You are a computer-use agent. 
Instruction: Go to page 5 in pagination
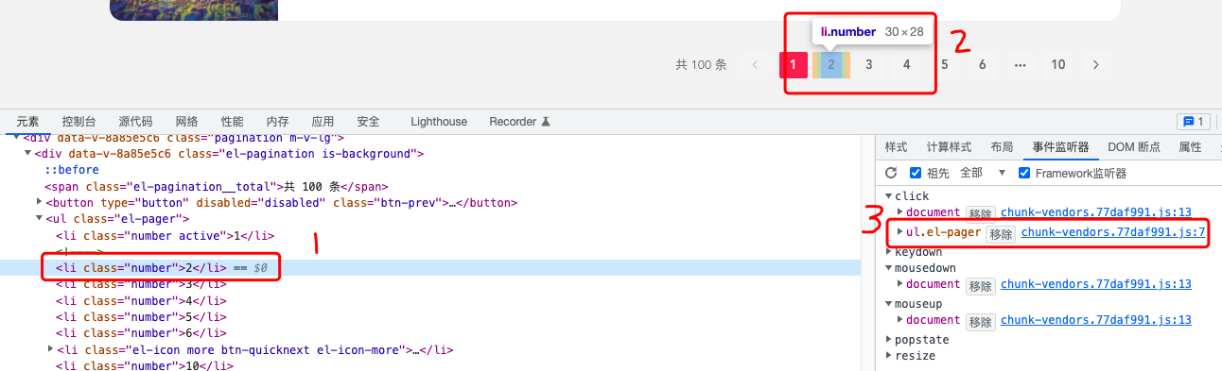coord(945,65)
